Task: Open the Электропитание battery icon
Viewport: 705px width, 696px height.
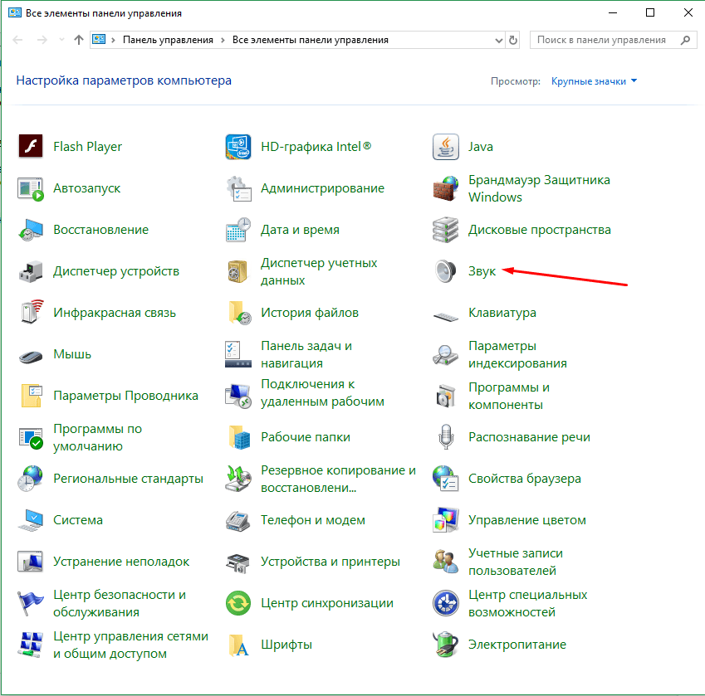Action: click(x=446, y=645)
